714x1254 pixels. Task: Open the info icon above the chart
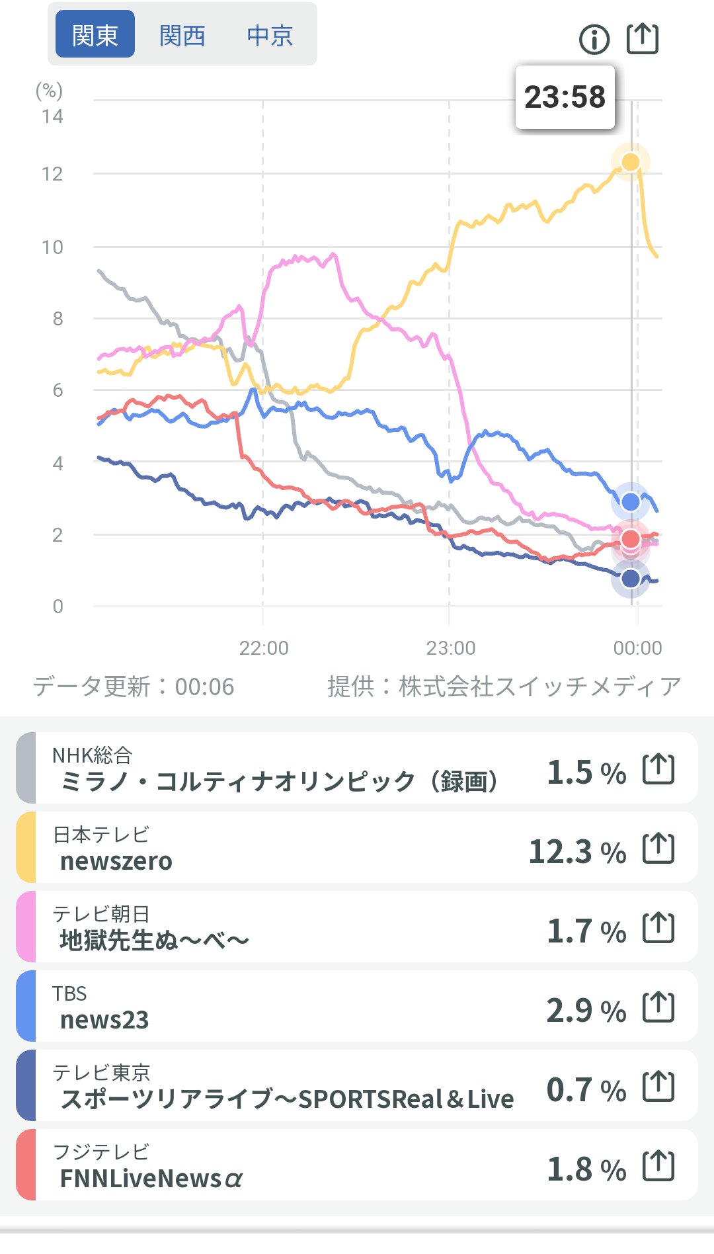[594, 40]
